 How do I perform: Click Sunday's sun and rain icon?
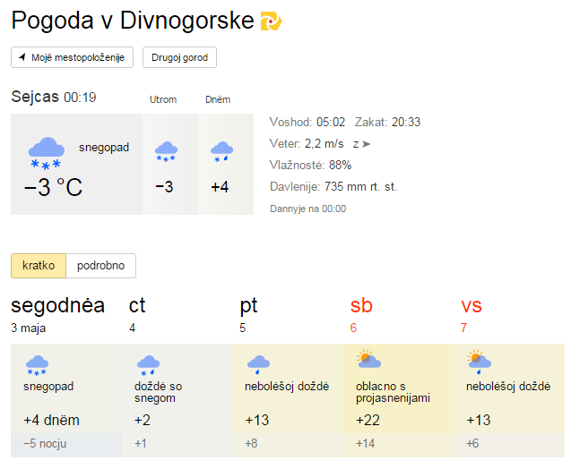[480, 362]
